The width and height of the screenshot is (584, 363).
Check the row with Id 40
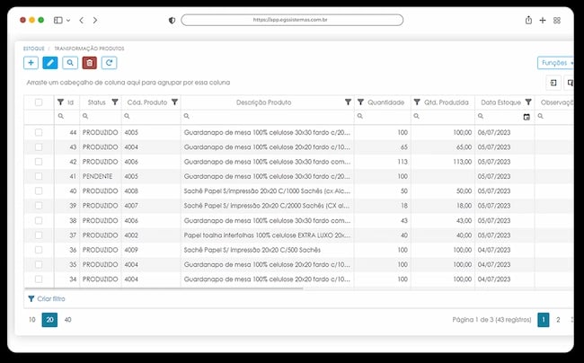pos(39,191)
